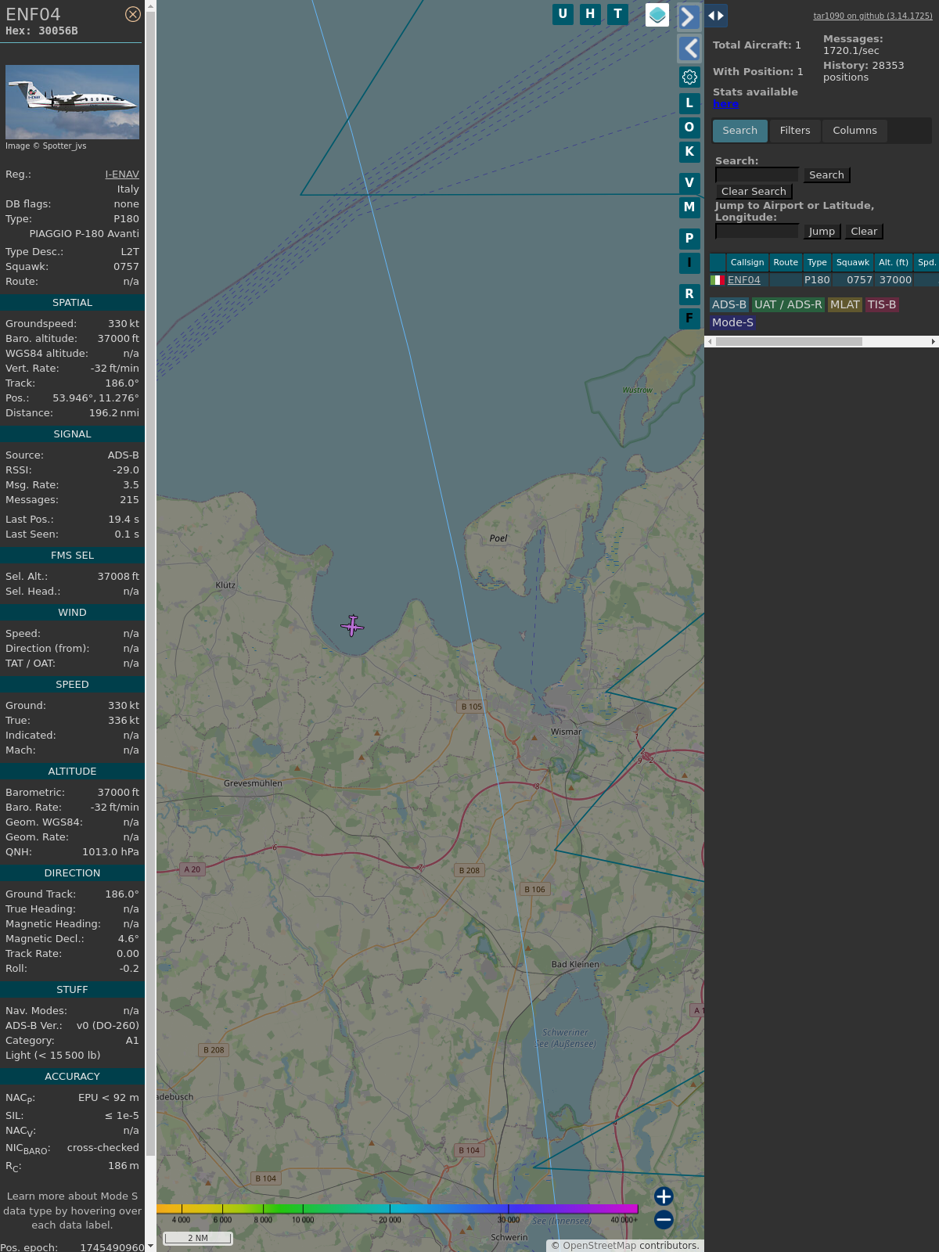Click the Search button
This screenshot has width=939, height=1252.
point(826,175)
